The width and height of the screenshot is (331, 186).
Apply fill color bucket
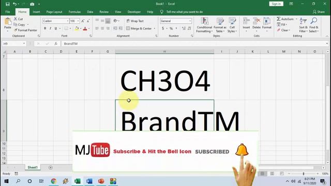(77, 28)
